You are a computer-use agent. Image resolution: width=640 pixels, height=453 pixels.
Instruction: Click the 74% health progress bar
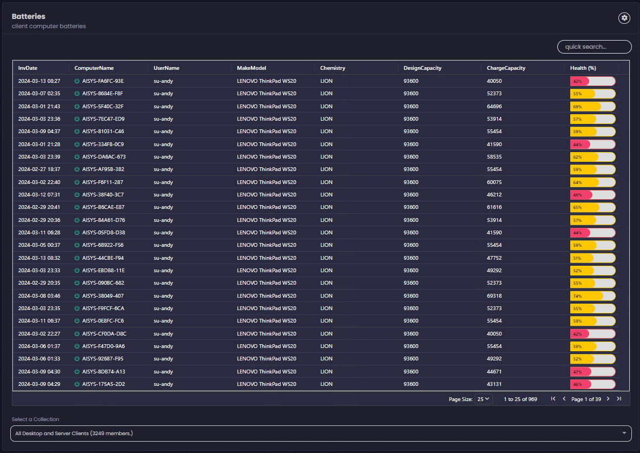[592, 296]
